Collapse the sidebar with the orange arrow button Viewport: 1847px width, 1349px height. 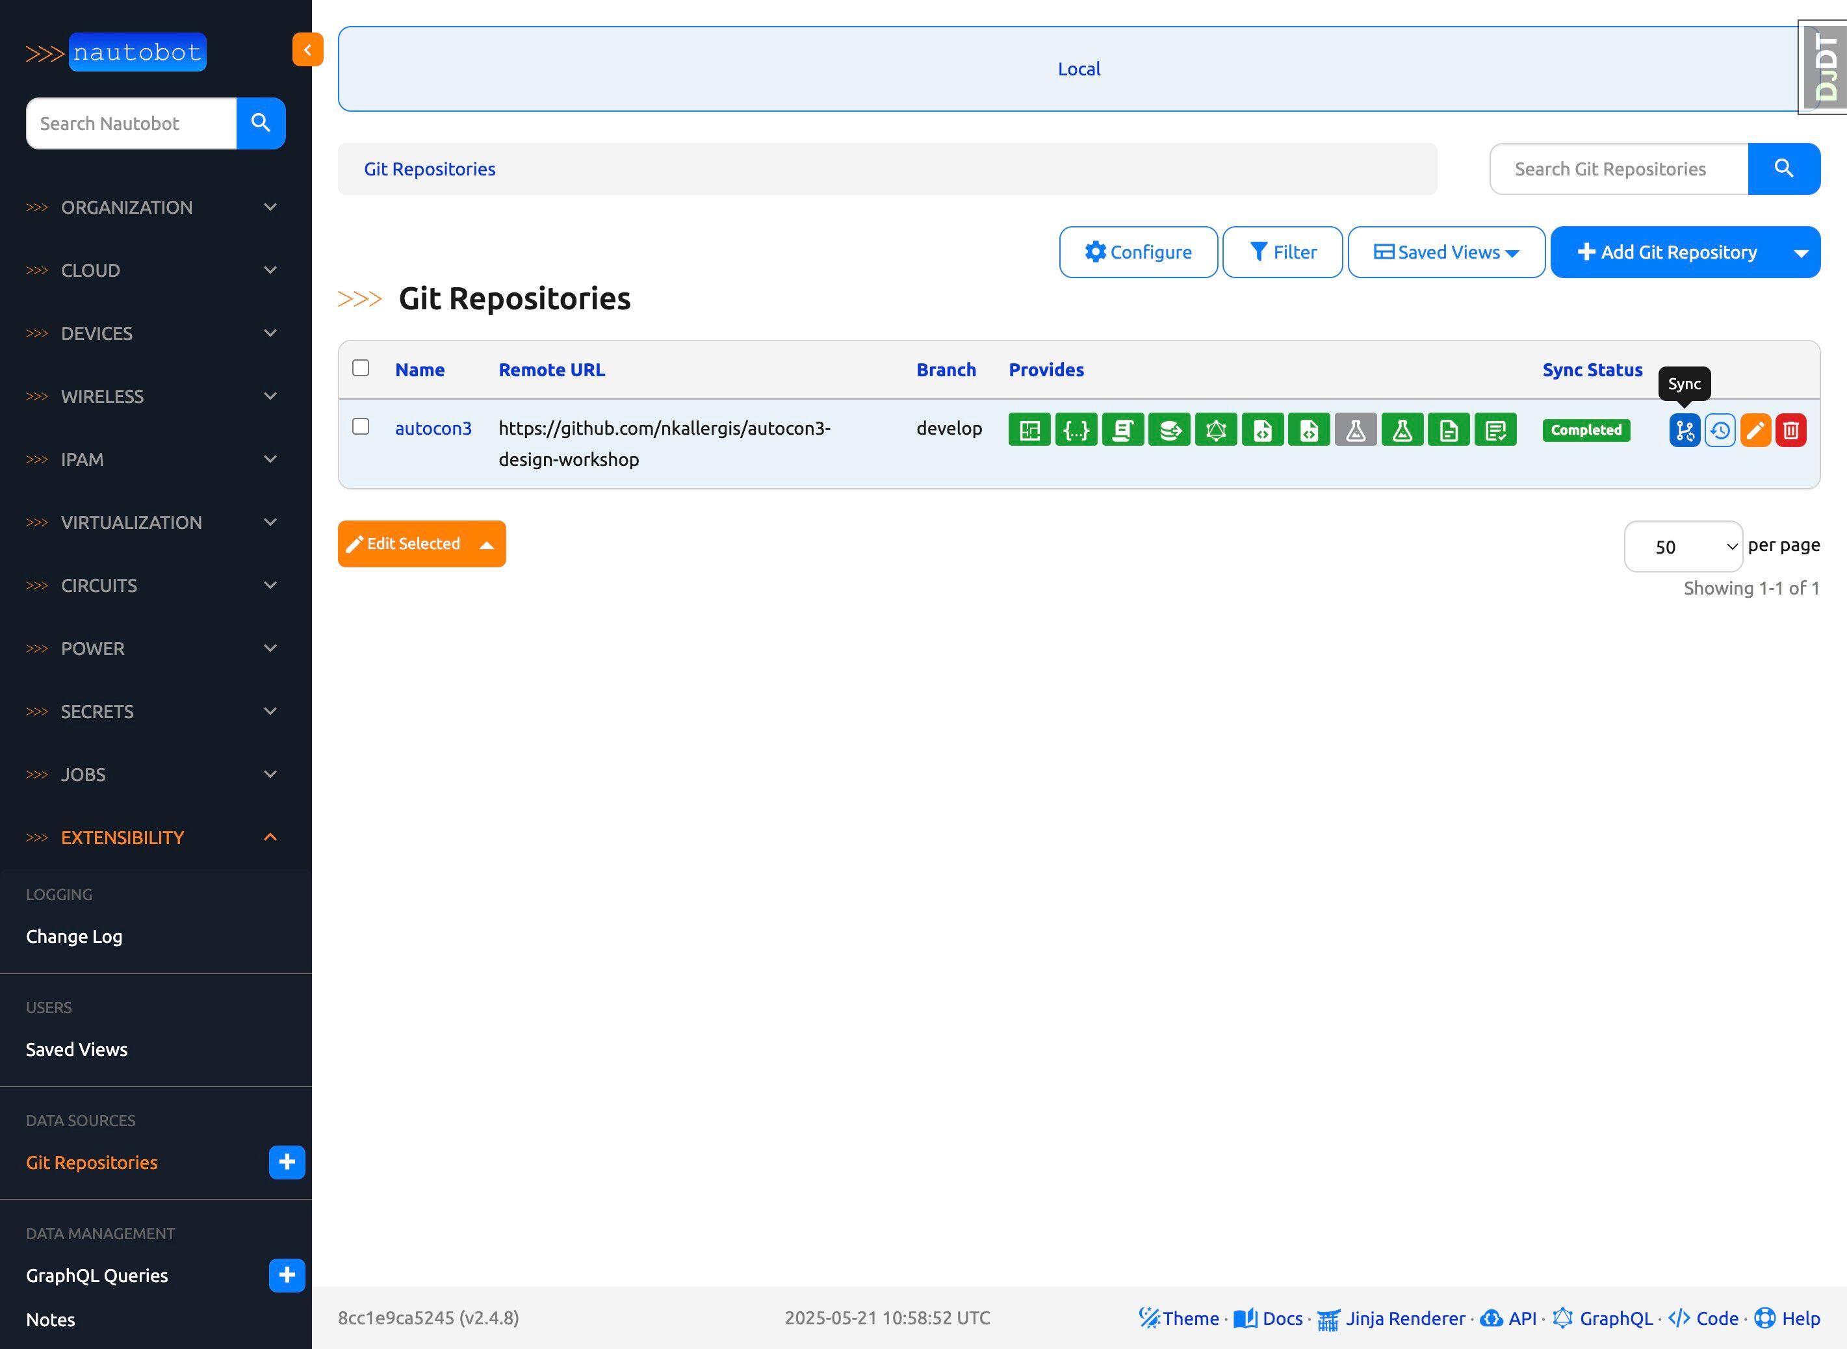307,50
